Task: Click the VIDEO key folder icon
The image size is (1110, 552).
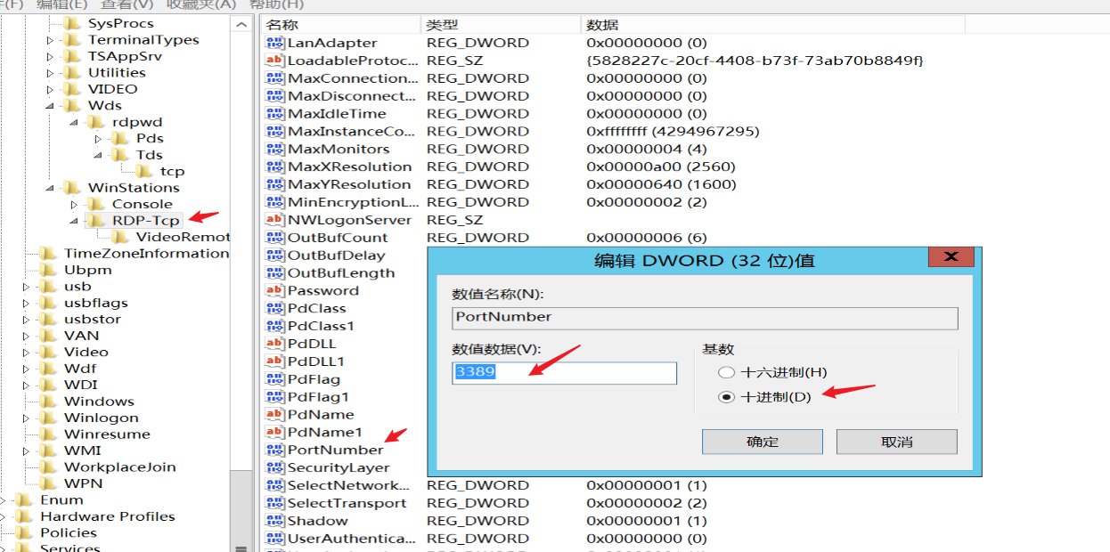Action: 73,89
